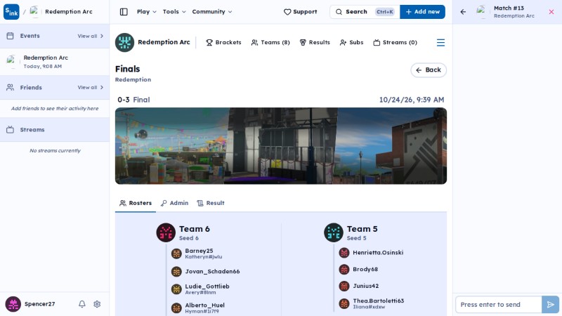Click the Events calendar icon
The image size is (562, 316).
click(10, 36)
